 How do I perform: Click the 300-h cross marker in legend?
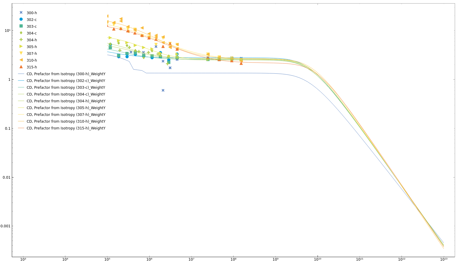coord(21,13)
